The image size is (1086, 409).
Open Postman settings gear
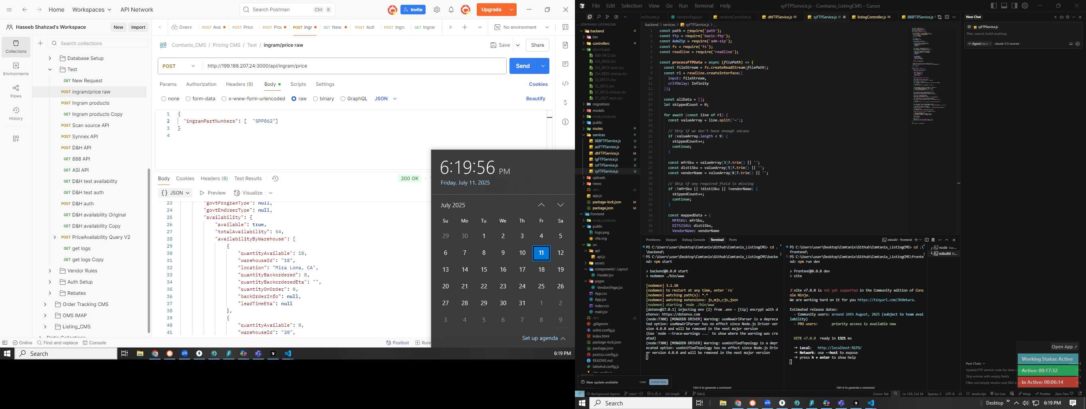[x=437, y=10]
